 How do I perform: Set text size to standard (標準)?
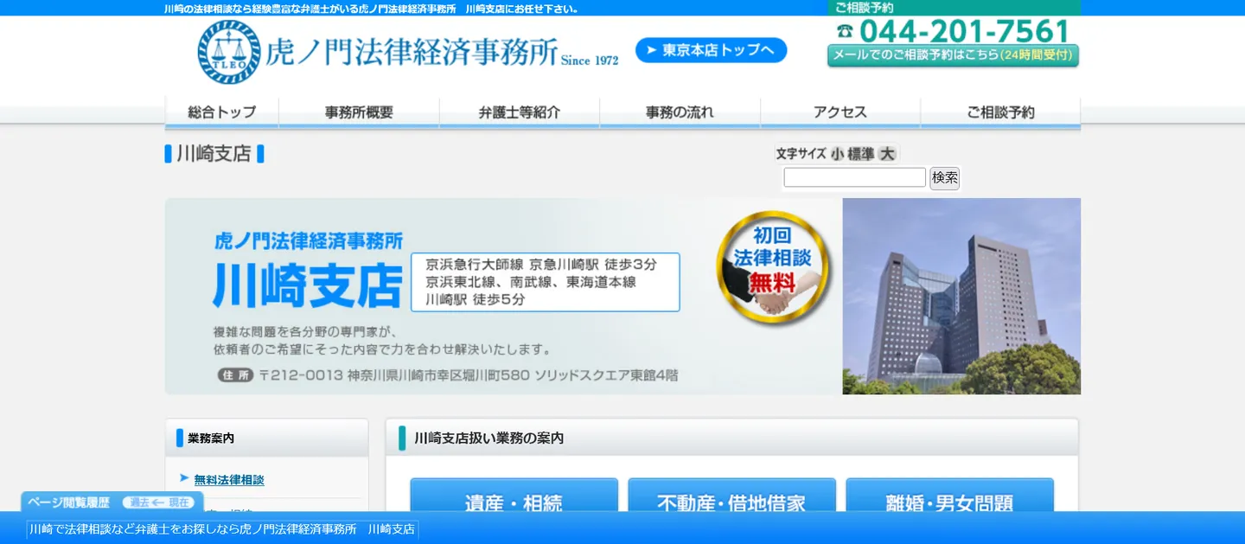point(861,154)
